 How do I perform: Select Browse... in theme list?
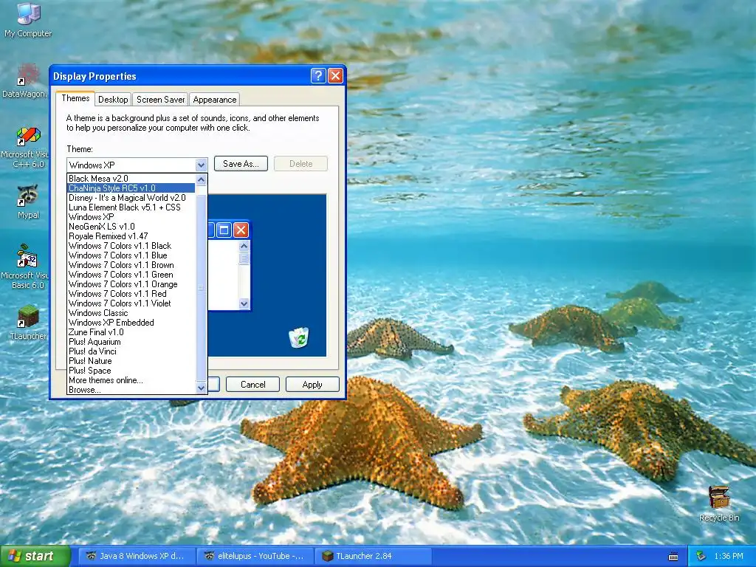coord(131,390)
